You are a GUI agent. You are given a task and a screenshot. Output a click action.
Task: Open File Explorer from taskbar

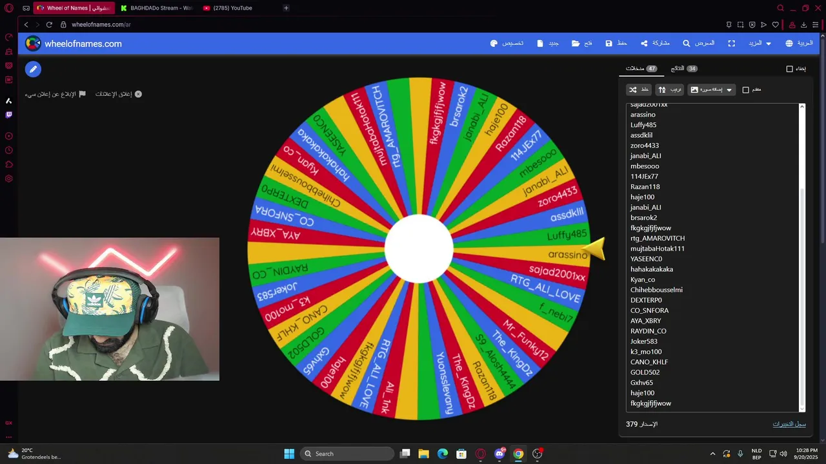[x=423, y=454]
